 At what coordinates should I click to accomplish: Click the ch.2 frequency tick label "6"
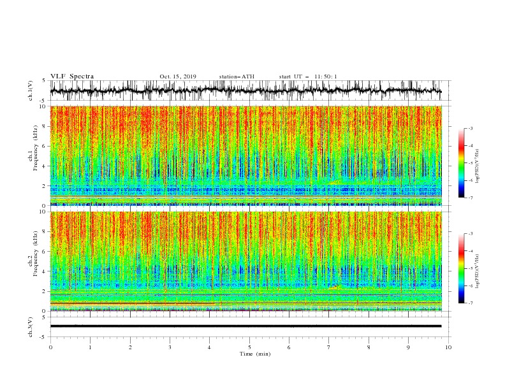[45, 252]
